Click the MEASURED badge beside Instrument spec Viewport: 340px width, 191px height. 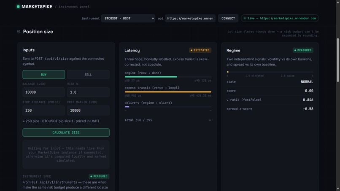click(x=99, y=176)
